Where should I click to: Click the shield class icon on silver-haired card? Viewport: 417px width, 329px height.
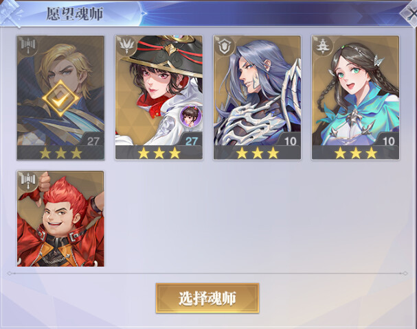[224, 47]
